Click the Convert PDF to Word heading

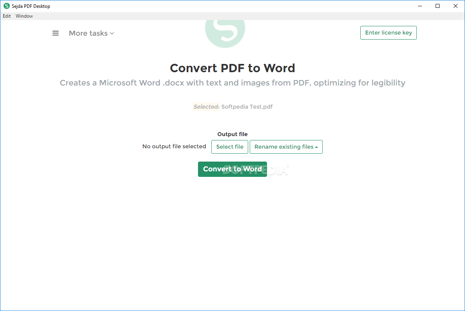point(232,68)
